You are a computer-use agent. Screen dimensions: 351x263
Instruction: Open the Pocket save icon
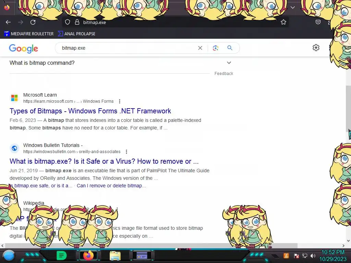pos(318,22)
